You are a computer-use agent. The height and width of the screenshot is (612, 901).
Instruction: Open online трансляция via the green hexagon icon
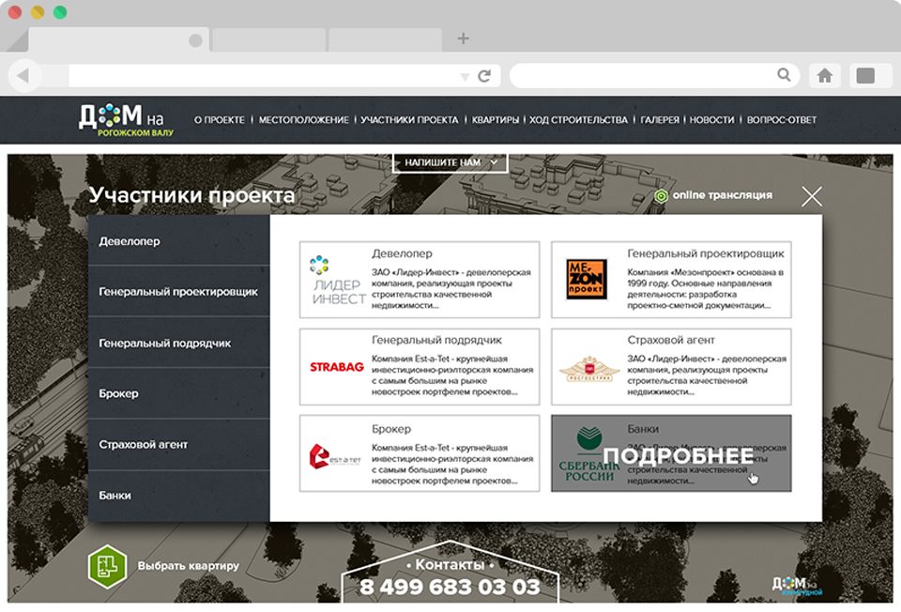(x=661, y=195)
